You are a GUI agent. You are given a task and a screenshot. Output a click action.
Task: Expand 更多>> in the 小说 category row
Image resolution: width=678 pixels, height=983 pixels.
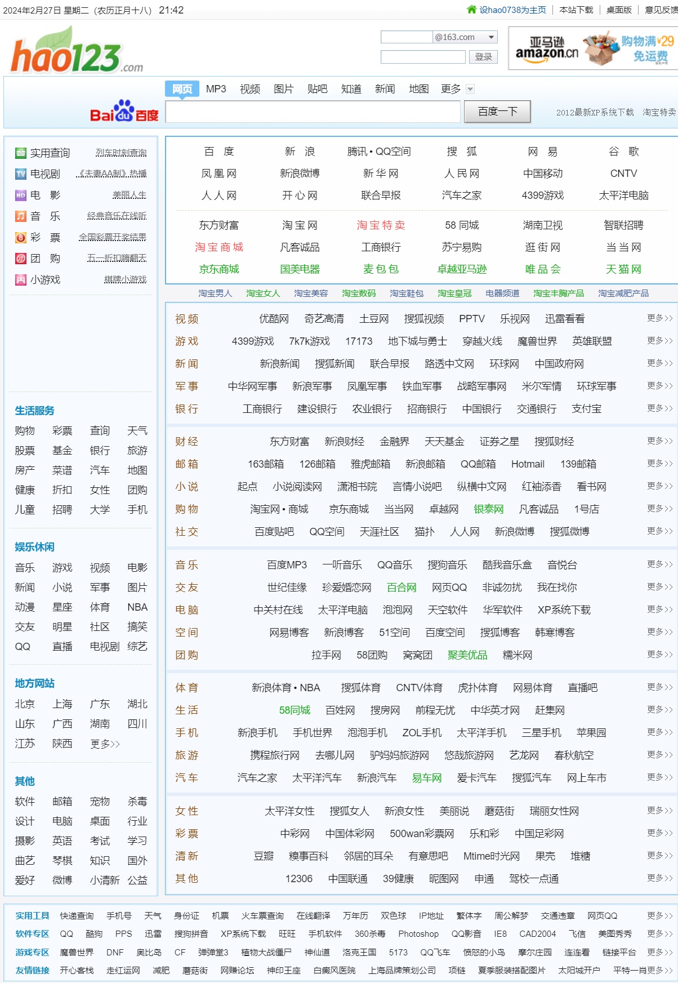(x=659, y=486)
